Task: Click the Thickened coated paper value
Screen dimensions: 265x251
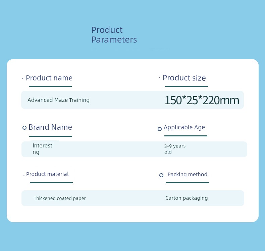Action: click(x=60, y=198)
